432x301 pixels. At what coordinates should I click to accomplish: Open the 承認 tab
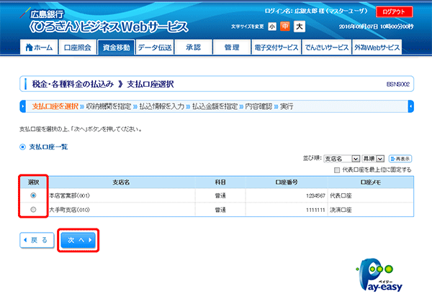(x=193, y=47)
